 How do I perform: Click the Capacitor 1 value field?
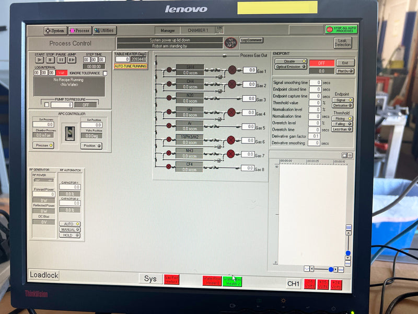pos(70,187)
